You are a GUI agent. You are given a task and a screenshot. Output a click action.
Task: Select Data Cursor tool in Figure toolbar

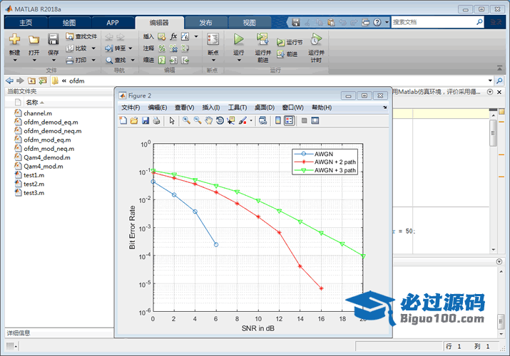(x=231, y=120)
